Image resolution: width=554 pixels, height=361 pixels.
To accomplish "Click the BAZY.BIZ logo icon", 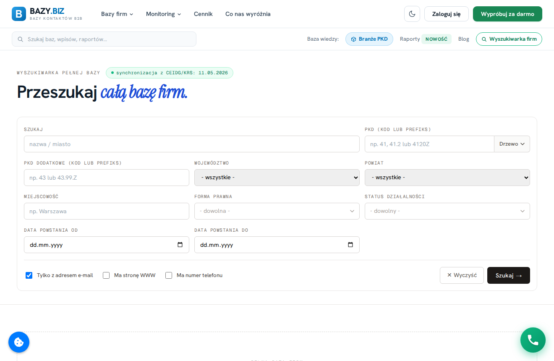I will pos(19,14).
